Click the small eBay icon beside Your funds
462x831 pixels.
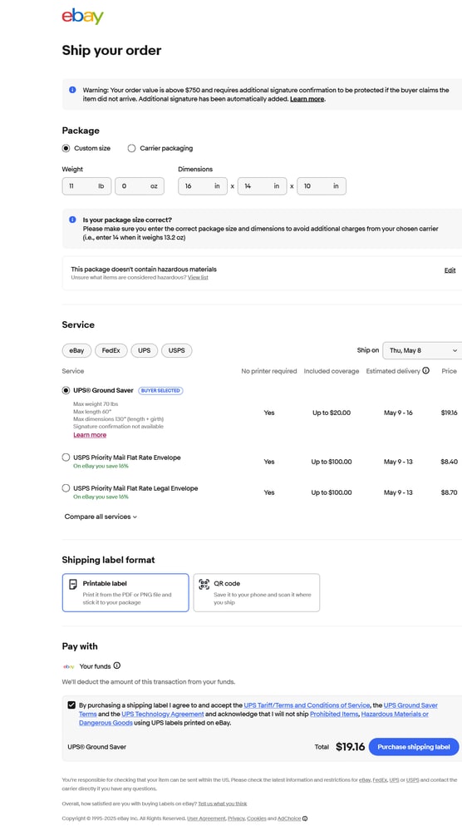tap(69, 666)
